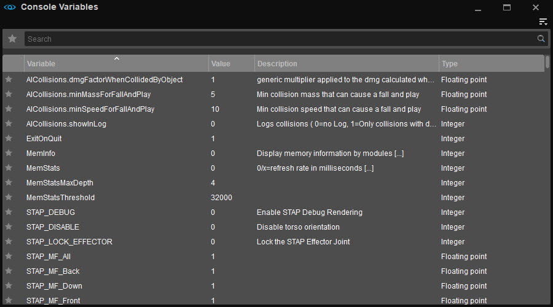The height and width of the screenshot is (307, 553).
Task: Star the STAP_MF_Front variable
Action: click(x=9, y=300)
